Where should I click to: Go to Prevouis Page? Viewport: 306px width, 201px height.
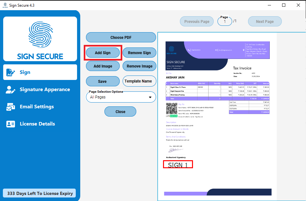[197, 21]
